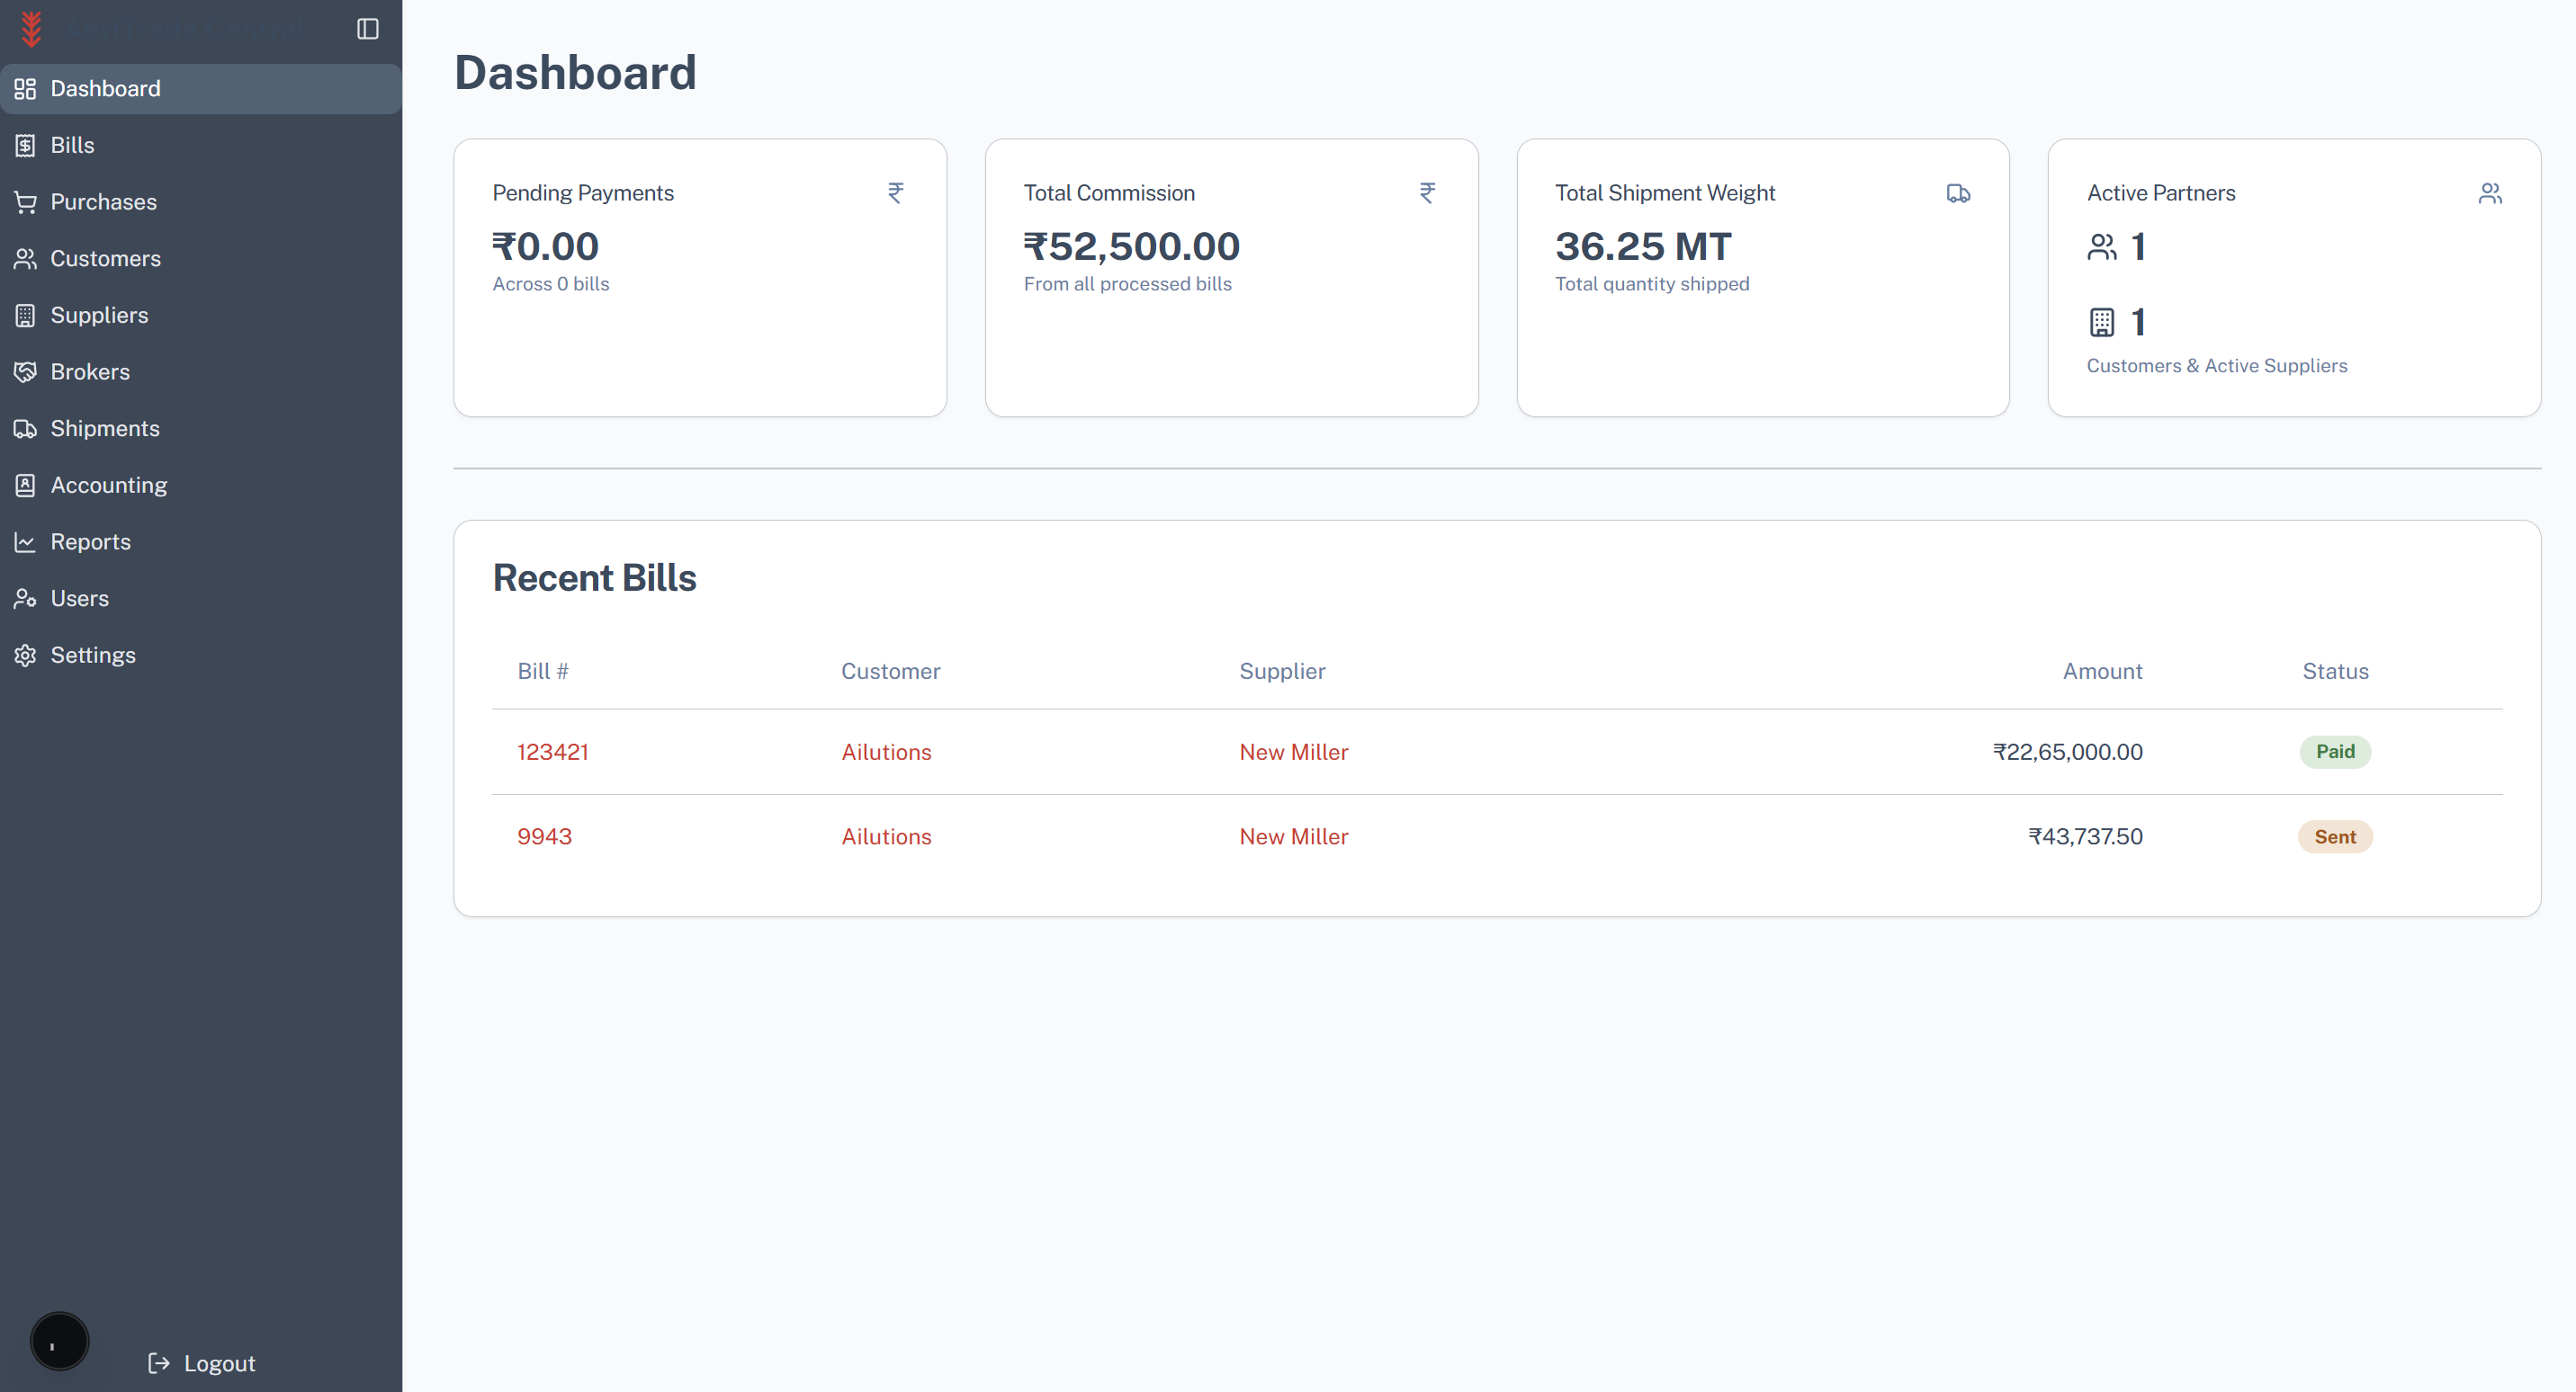Open Dashboard in the sidebar
Viewport: 2576px width, 1392px height.
201,89
